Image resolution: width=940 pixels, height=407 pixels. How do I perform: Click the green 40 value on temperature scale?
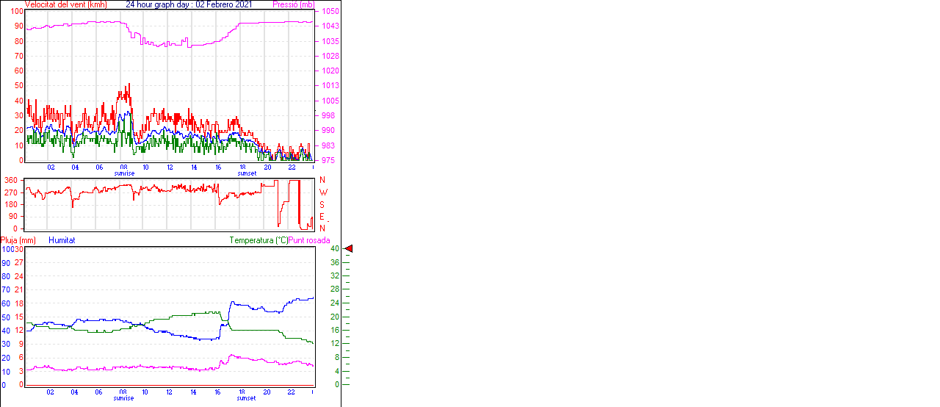(334, 249)
